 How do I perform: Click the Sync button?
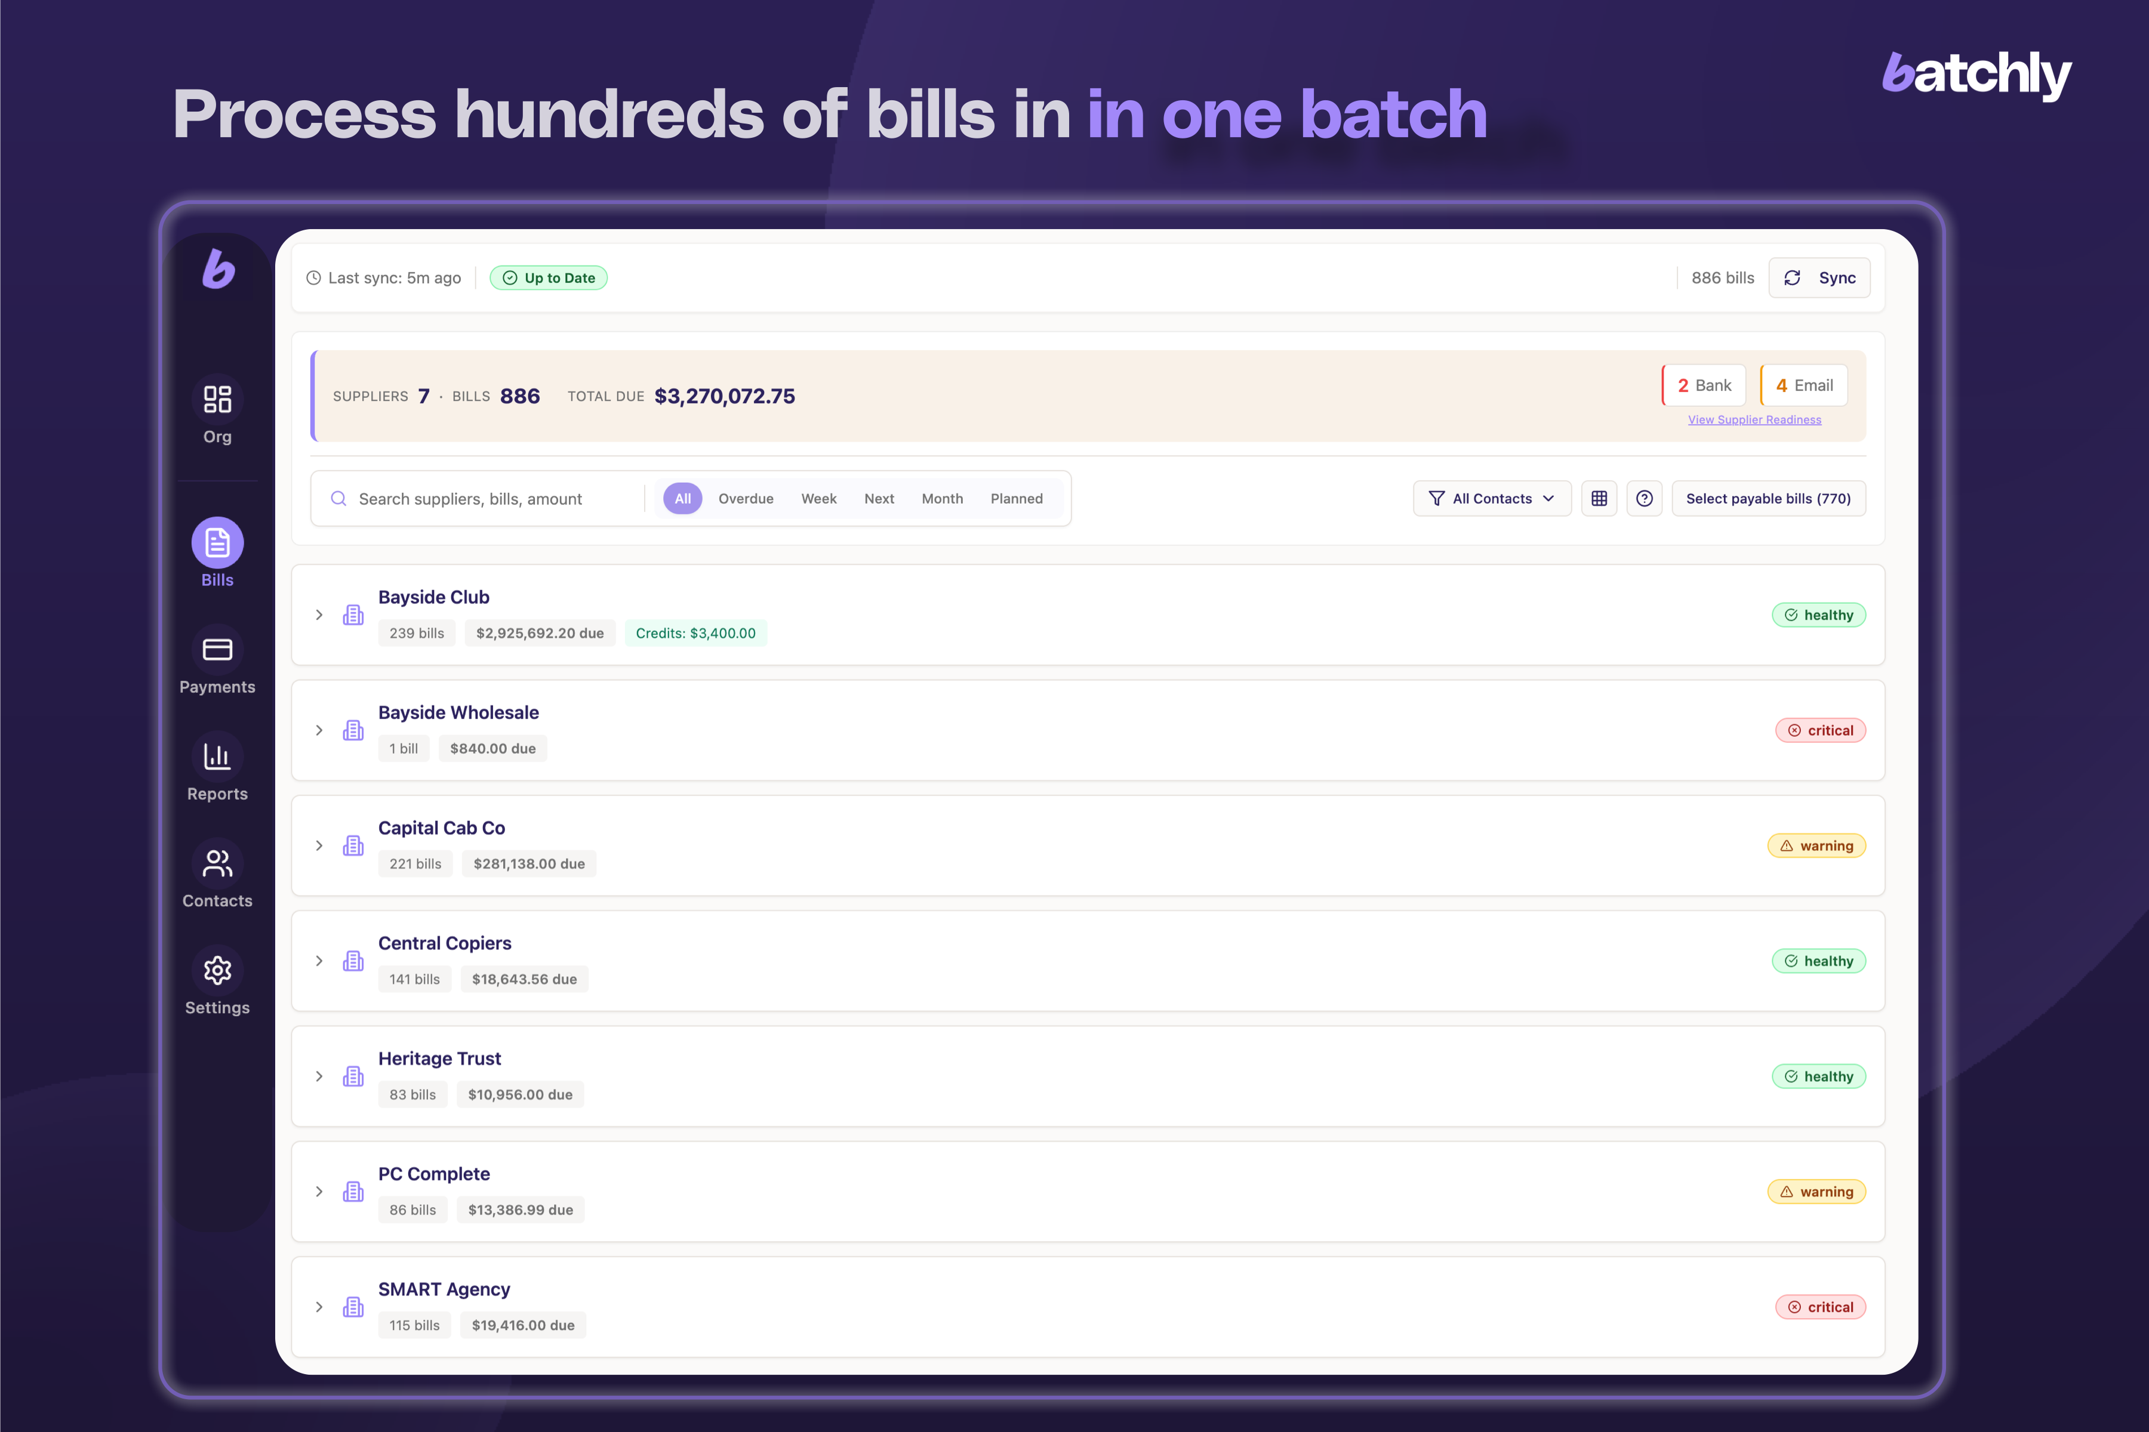1819,277
